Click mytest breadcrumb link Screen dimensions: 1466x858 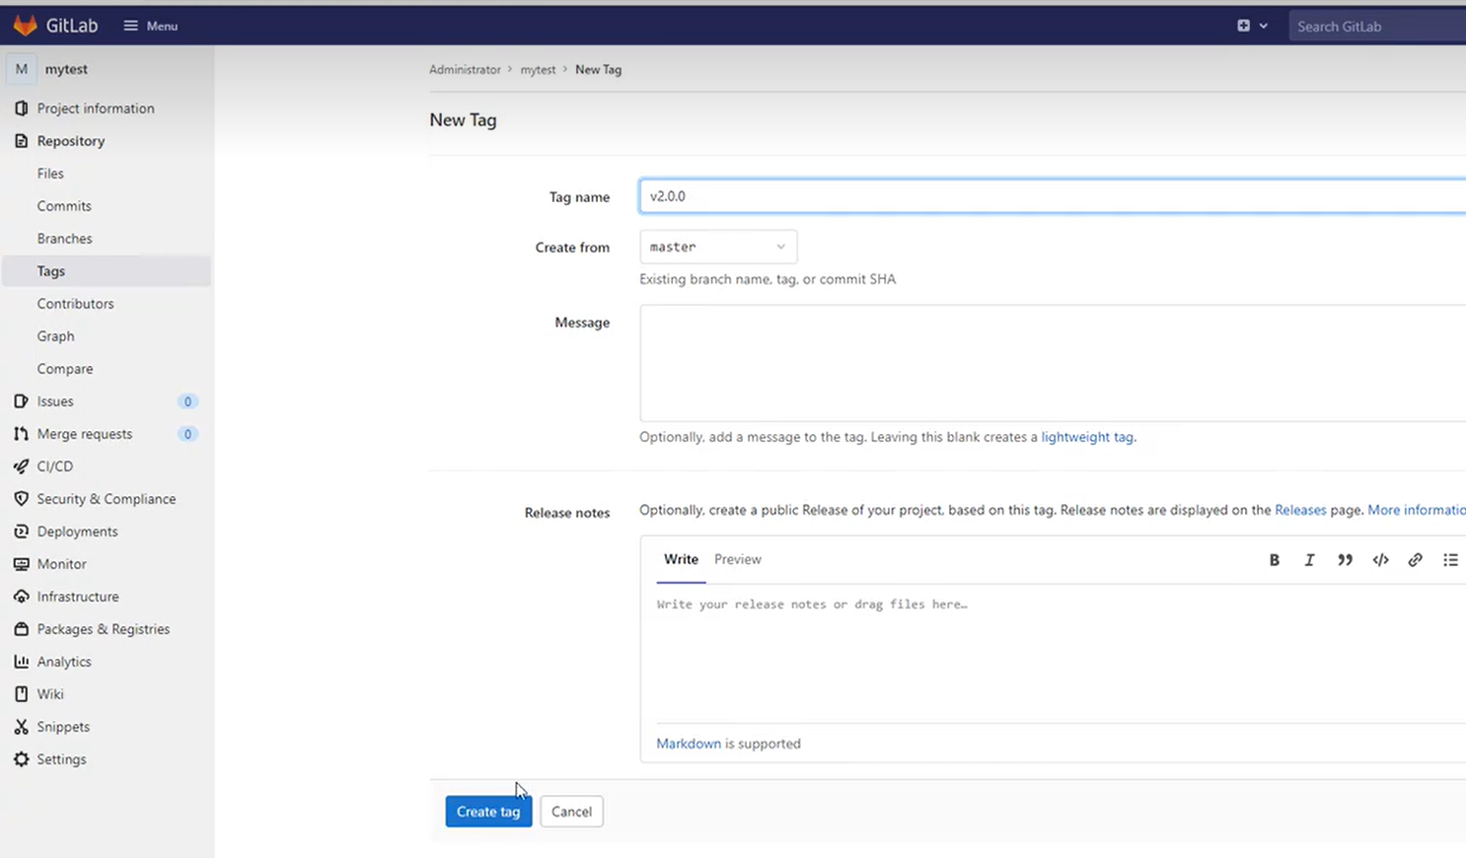click(x=538, y=70)
